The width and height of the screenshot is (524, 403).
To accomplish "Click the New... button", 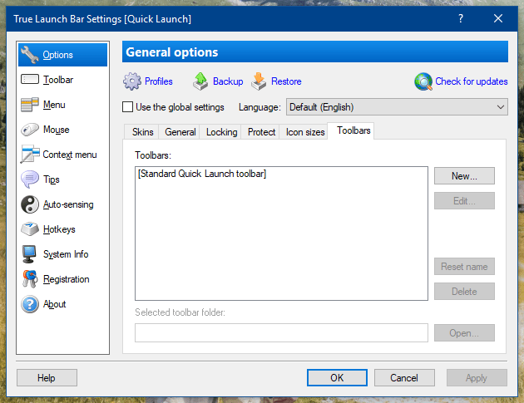I will coord(464,176).
